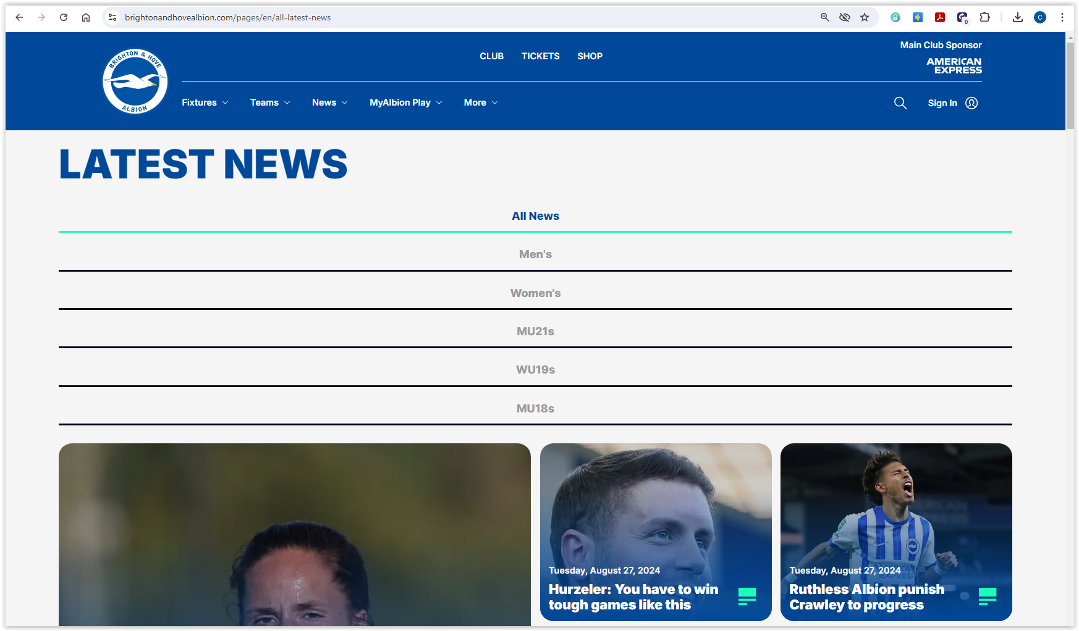Open the blue bookmark extension icon

pos(918,17)
